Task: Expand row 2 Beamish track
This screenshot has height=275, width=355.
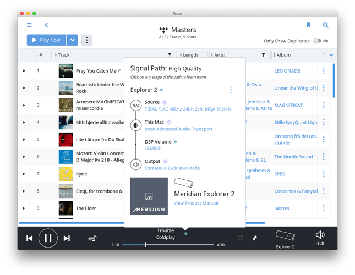Action: click(x=24, y=88)
